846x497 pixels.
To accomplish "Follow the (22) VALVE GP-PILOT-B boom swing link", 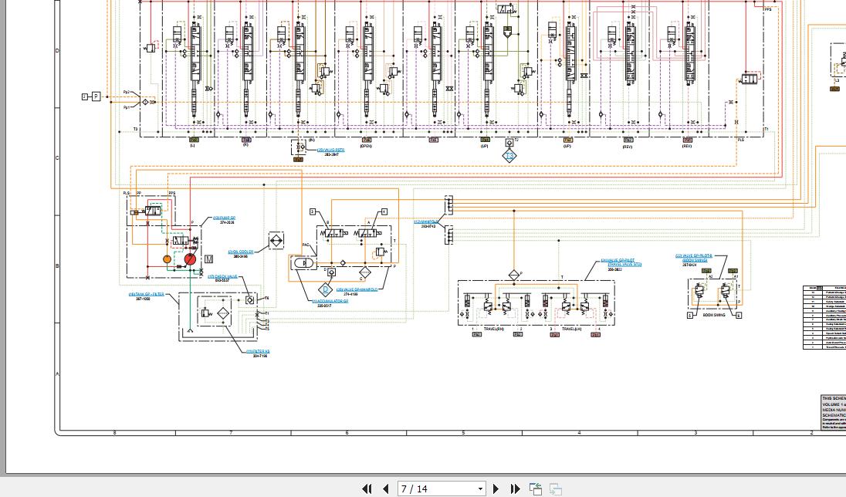I will click(693, 256).
